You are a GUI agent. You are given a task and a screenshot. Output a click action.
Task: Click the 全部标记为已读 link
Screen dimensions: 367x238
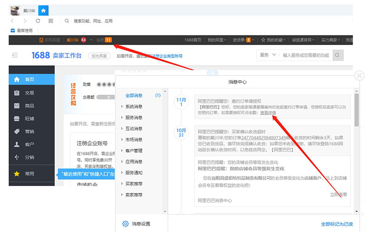337,224
